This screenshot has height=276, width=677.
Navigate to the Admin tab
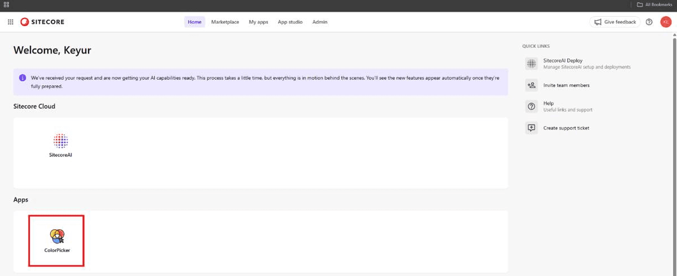point(320,22)
